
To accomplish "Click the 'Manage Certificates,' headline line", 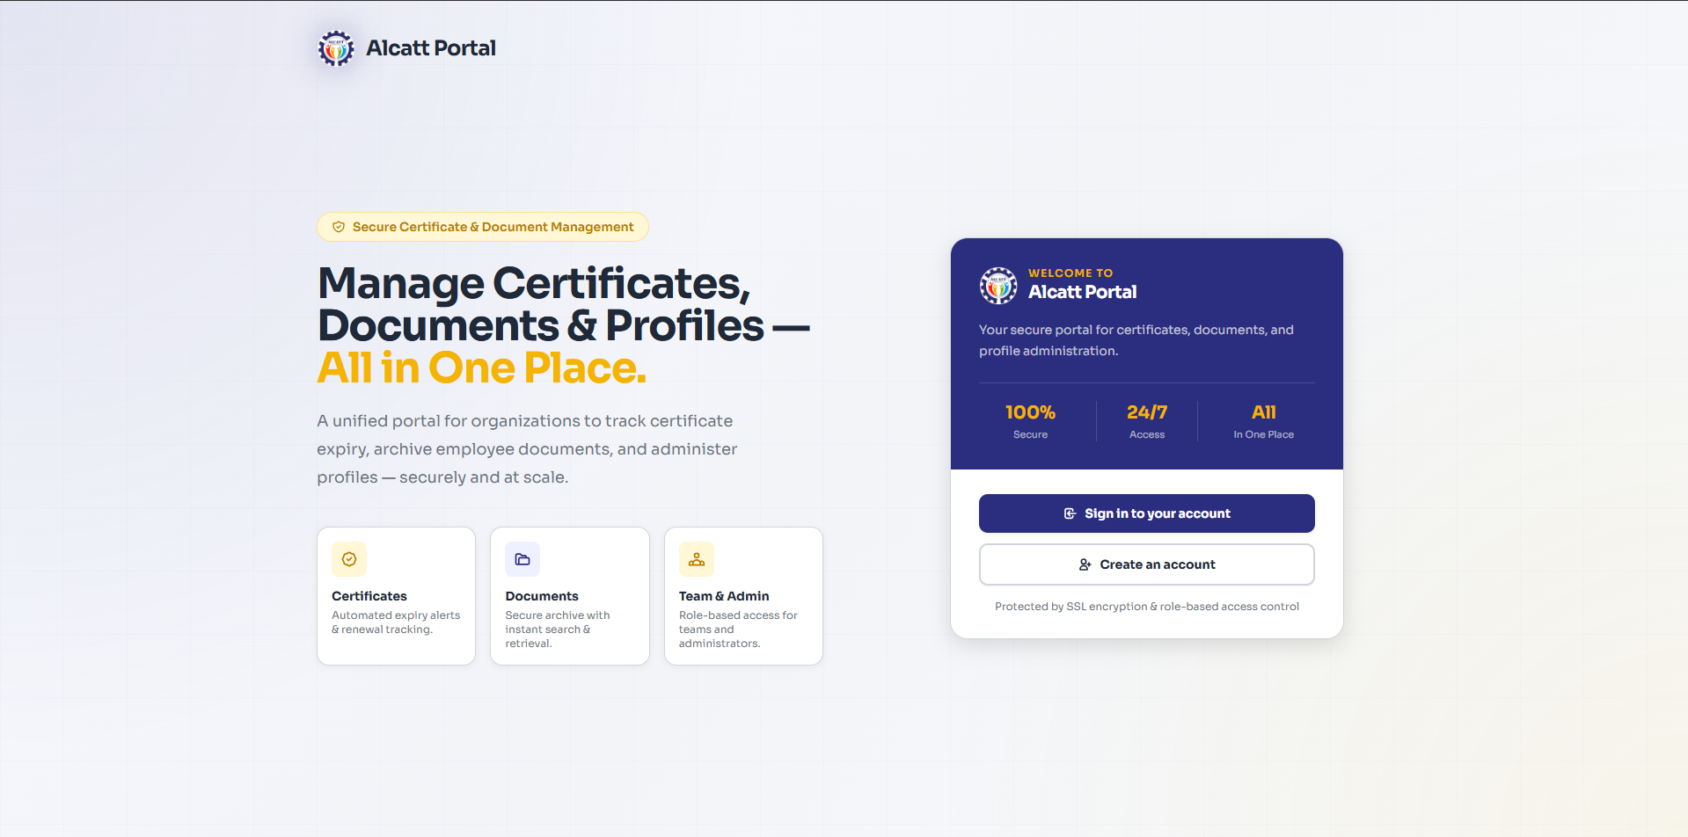I will click(534, 283).
